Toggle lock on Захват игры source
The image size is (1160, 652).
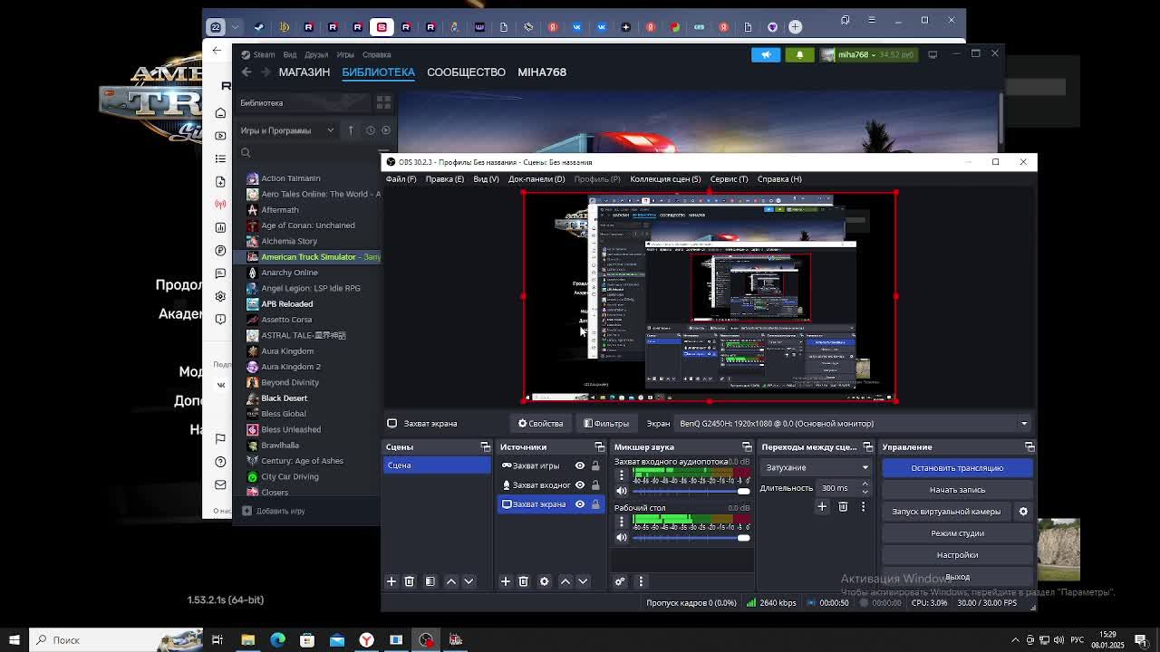[x=595, y=465]
